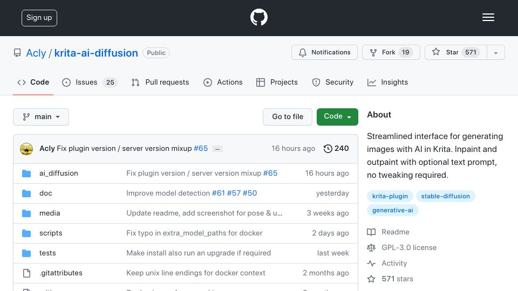Open the Acly owner link
Screen dimensions: 518x291
click(x=36, y=53)
